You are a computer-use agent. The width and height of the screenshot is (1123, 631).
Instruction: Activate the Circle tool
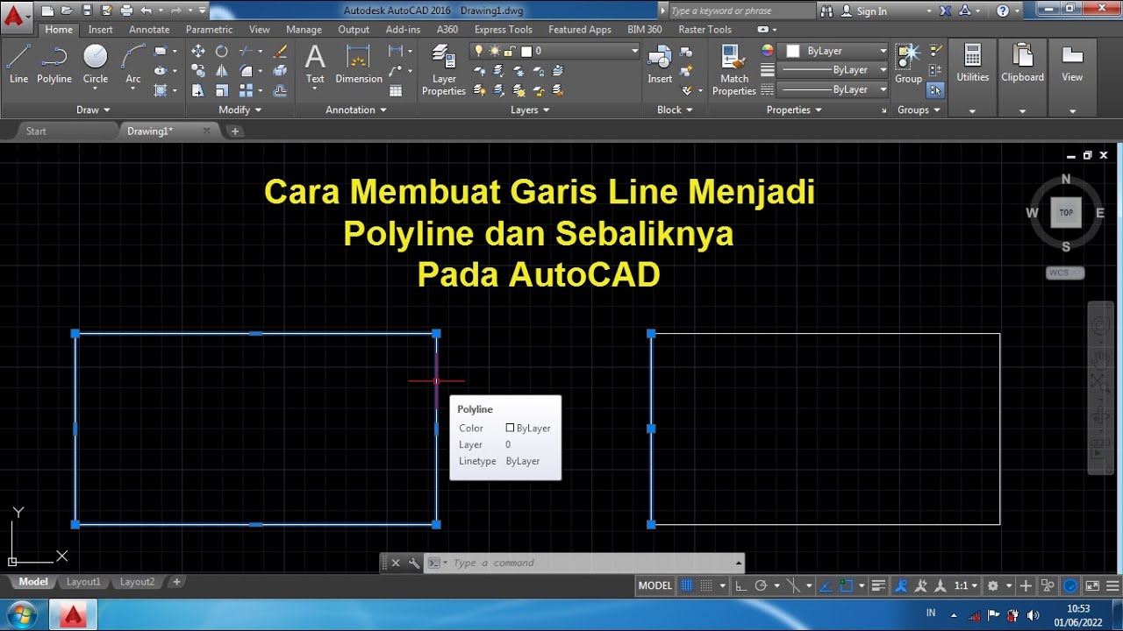(96, 64)
